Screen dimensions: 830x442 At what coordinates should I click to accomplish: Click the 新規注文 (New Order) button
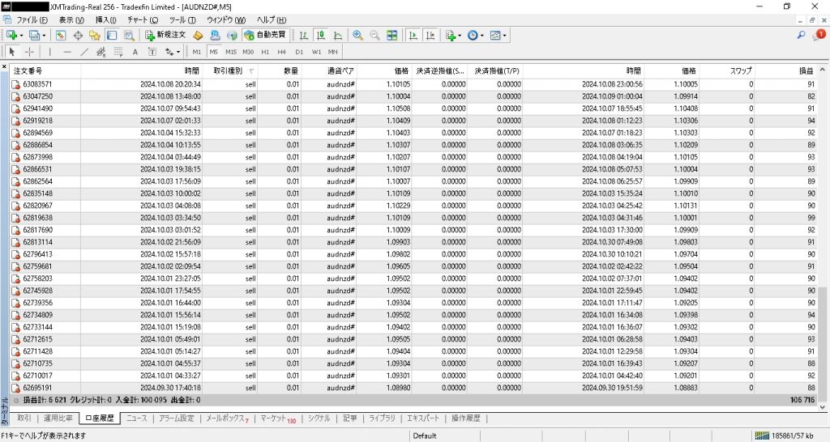click(x=165, y=36)
